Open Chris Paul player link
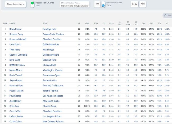This screenshot has width=172, height=124. [x=14, y=106]
